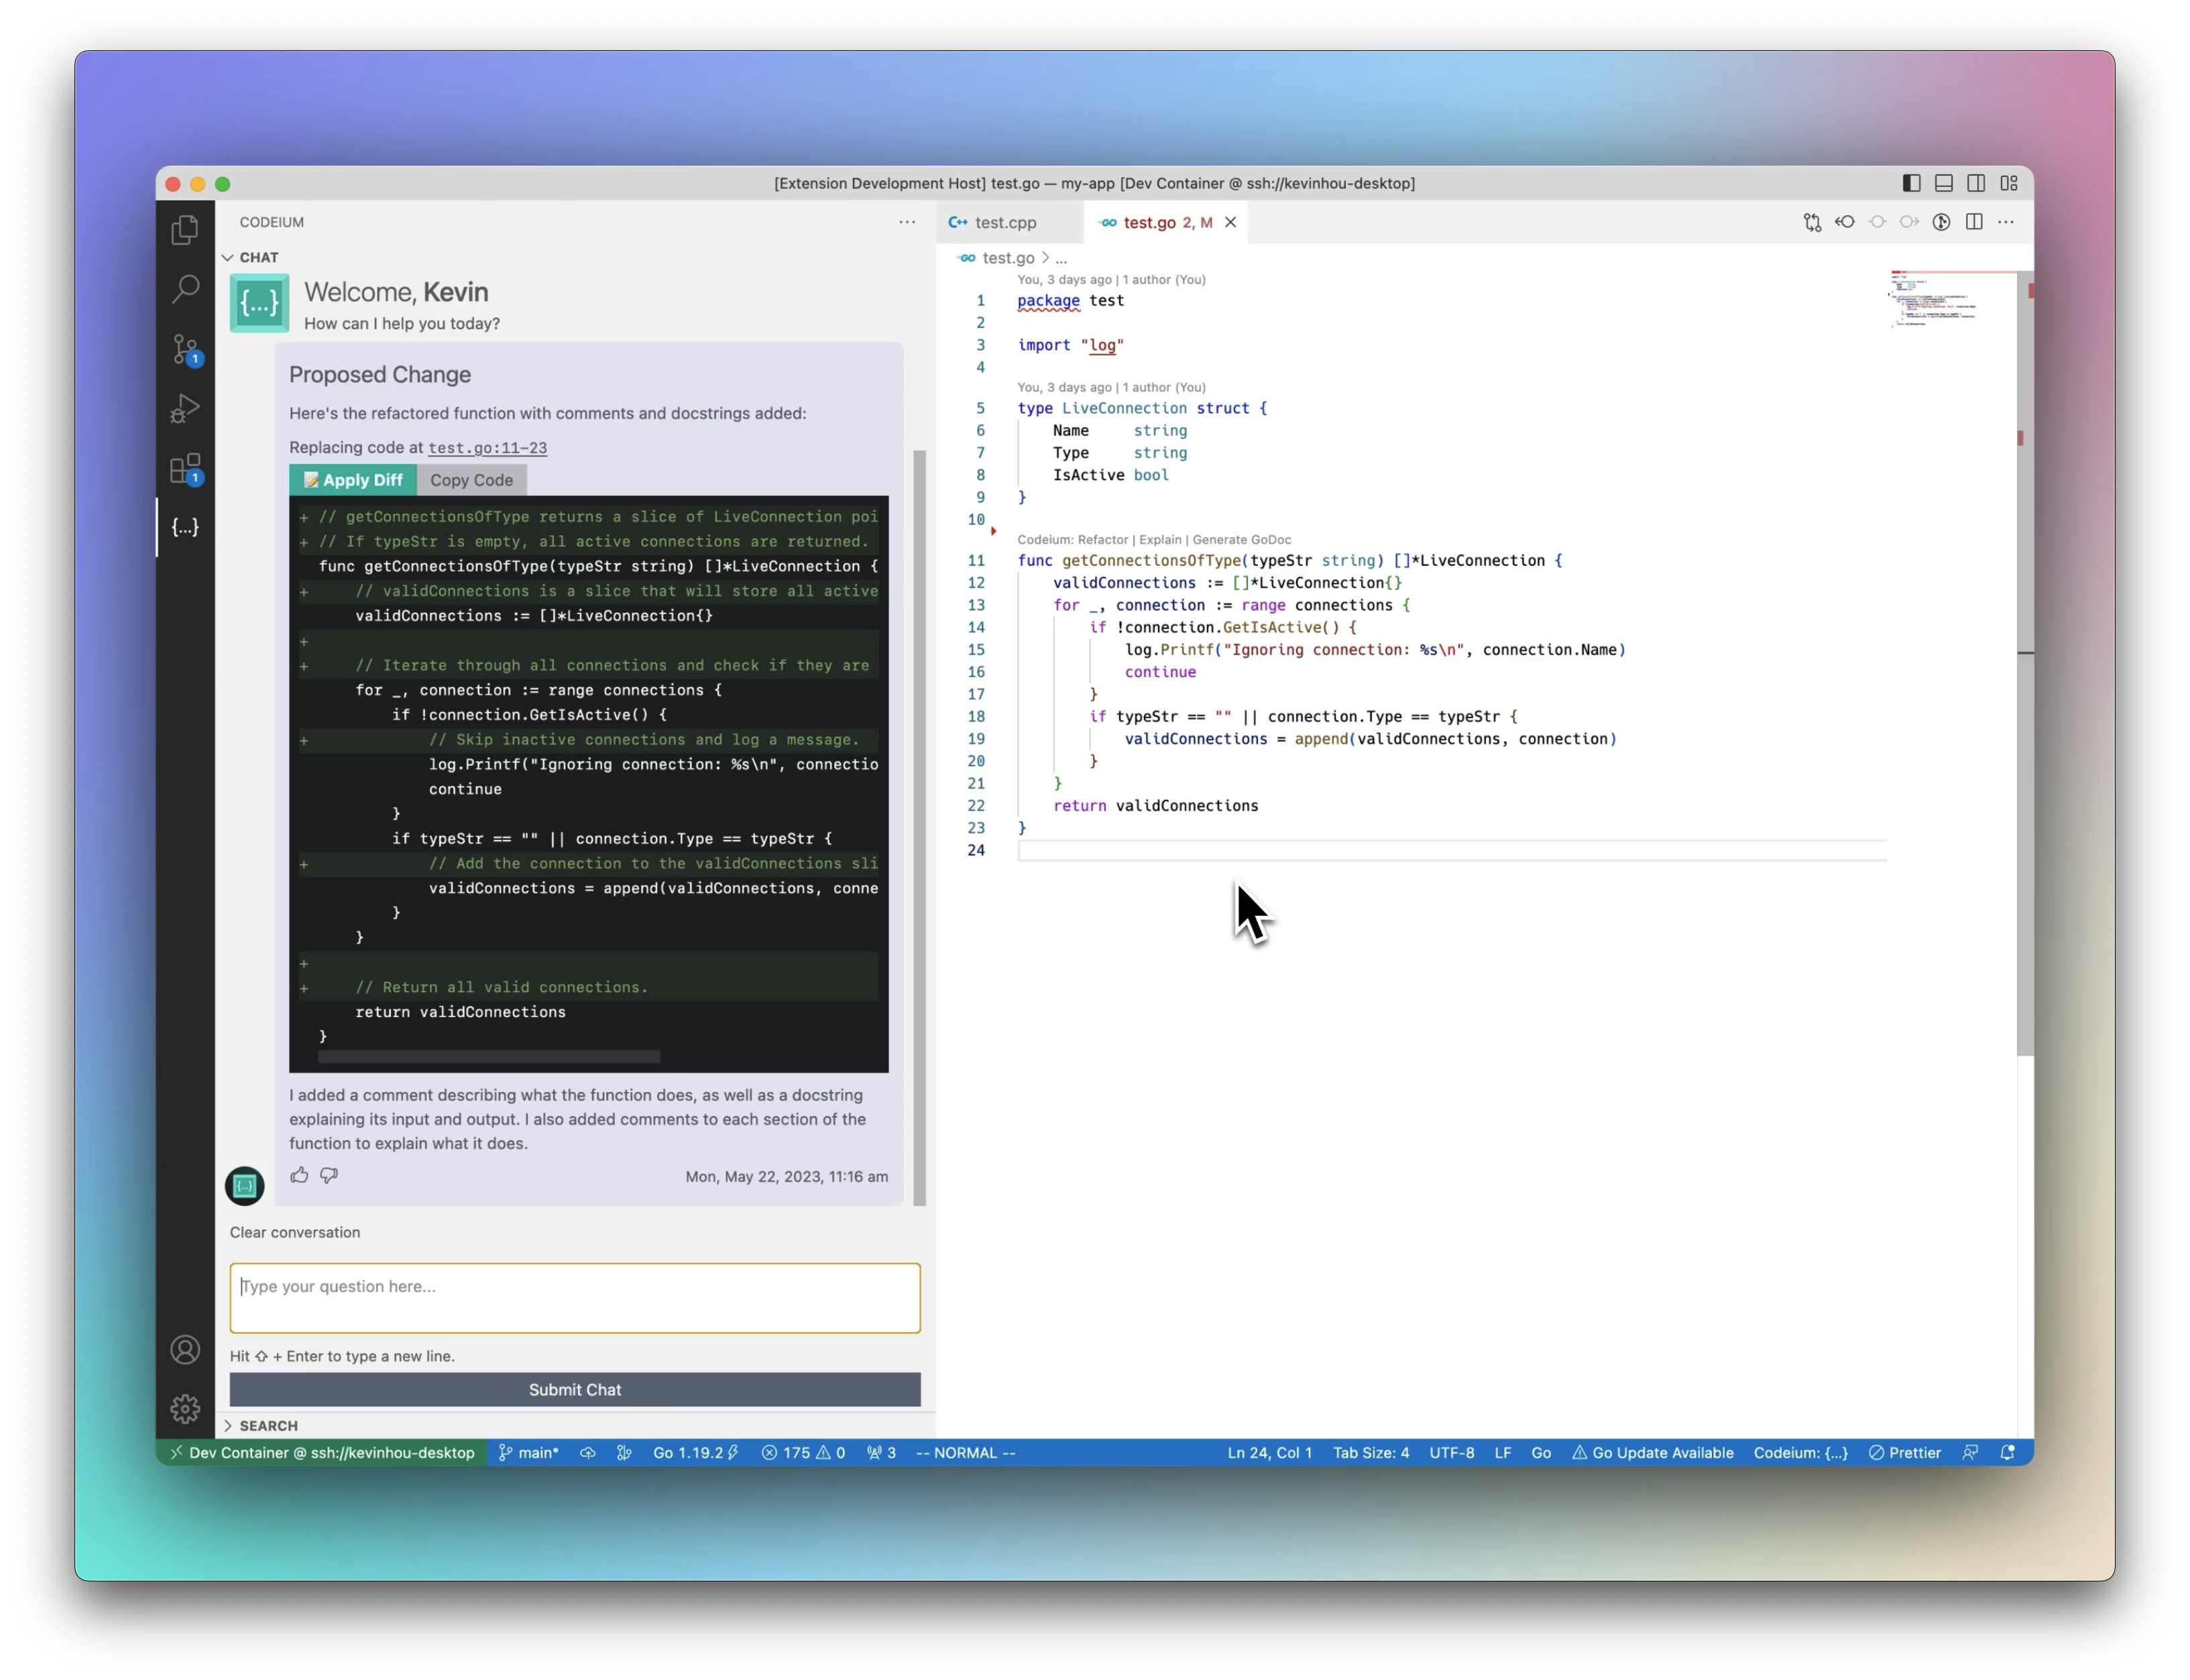Expand the SEARCH section
2190x1680 pixels.
tap(260, 1426)
